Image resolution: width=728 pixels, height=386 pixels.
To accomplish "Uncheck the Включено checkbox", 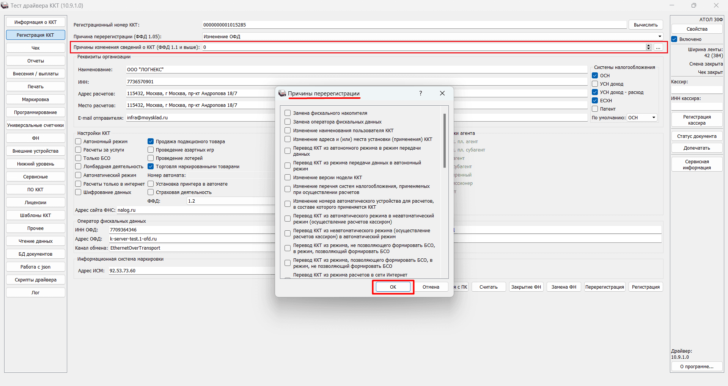I will point(674,39).
